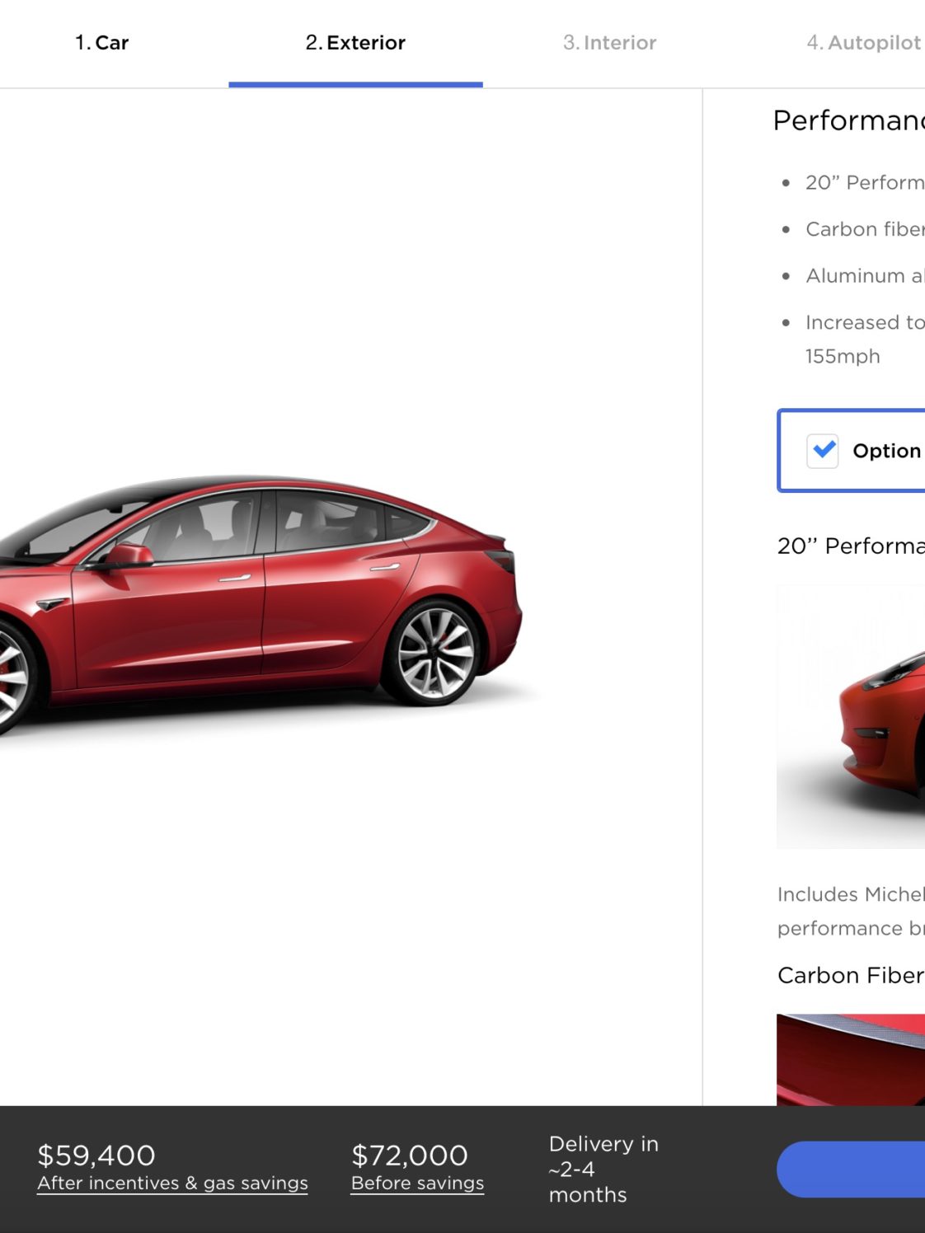Click the Option label in the upgrade box
The height and width of the screenshot is (1233, 925).
click(887, 451)
